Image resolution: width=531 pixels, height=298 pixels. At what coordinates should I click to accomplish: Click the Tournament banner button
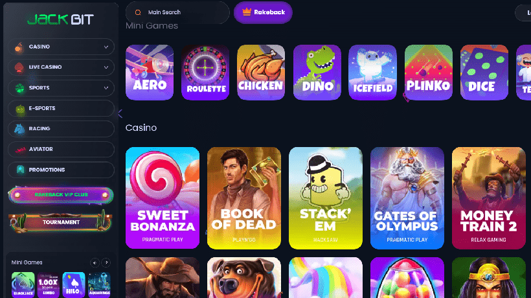(x=61, y=222)
